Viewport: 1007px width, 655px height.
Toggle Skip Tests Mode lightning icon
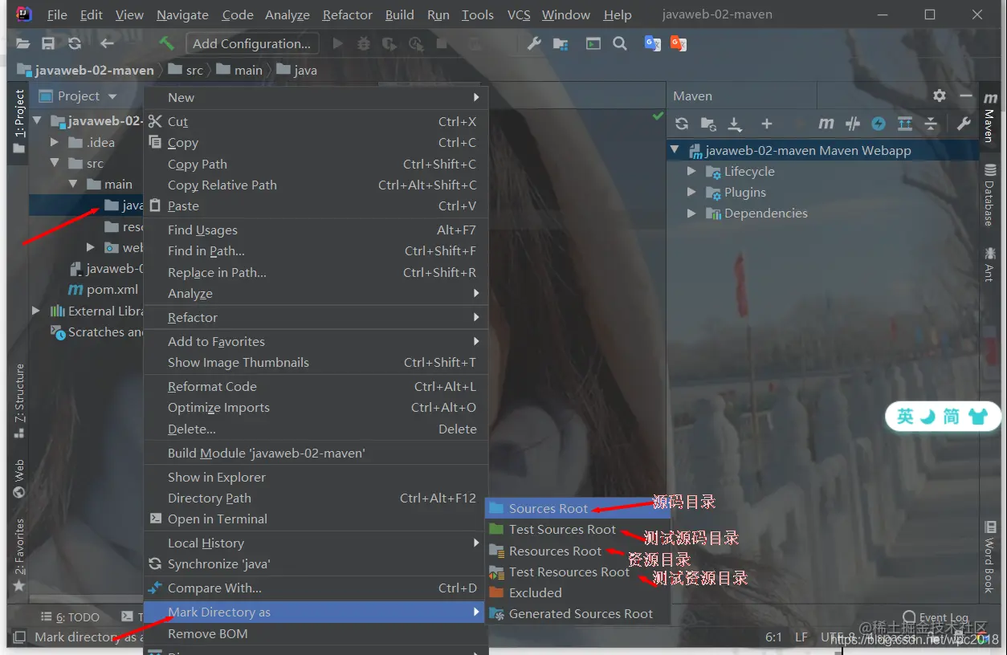point(879,124)
